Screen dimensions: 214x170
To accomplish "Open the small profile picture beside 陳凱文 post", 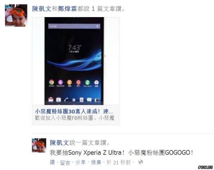I will click(39, 145).
